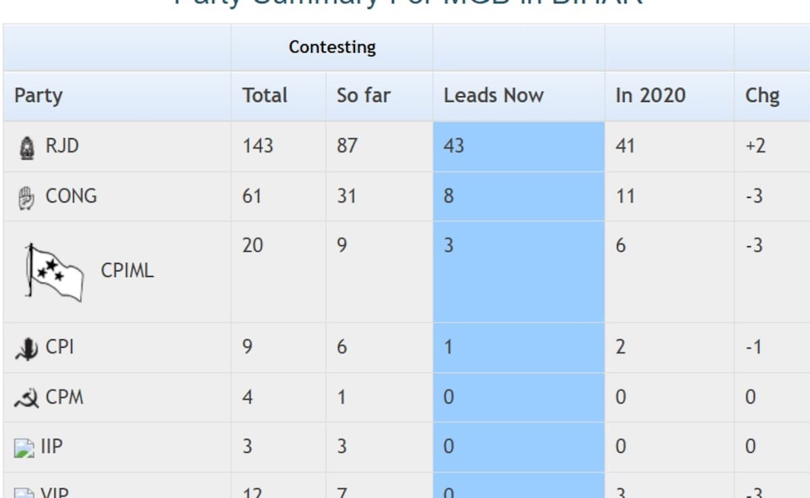This screenshot has width=810, height=498.
Task: Click the Contesting group header
Action: tap(332, 47)
